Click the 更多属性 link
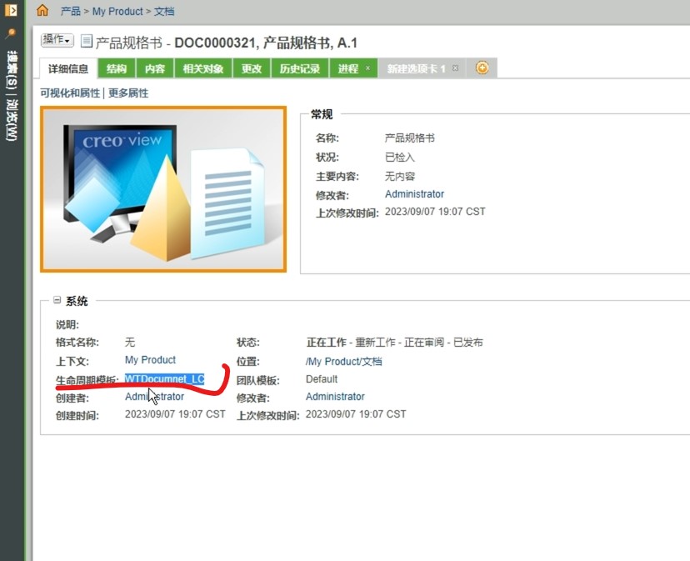The image size is (690, 561). [x=128, y=93]
